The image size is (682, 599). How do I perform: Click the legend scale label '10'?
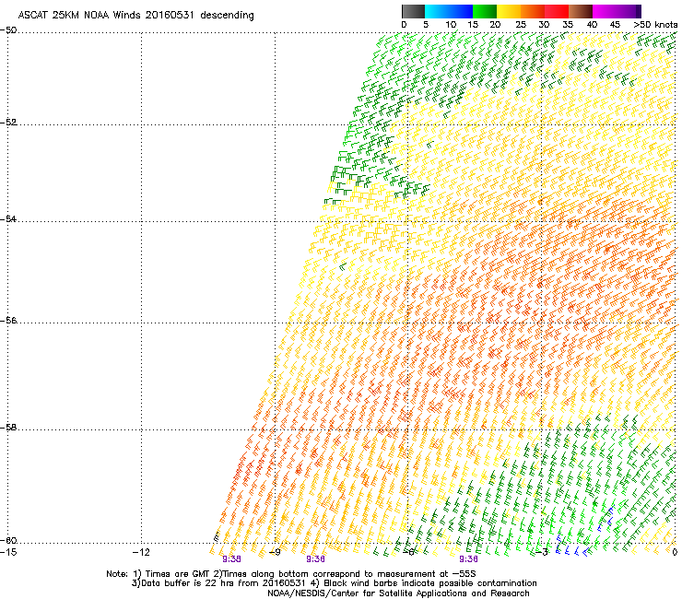pos(451,25)
